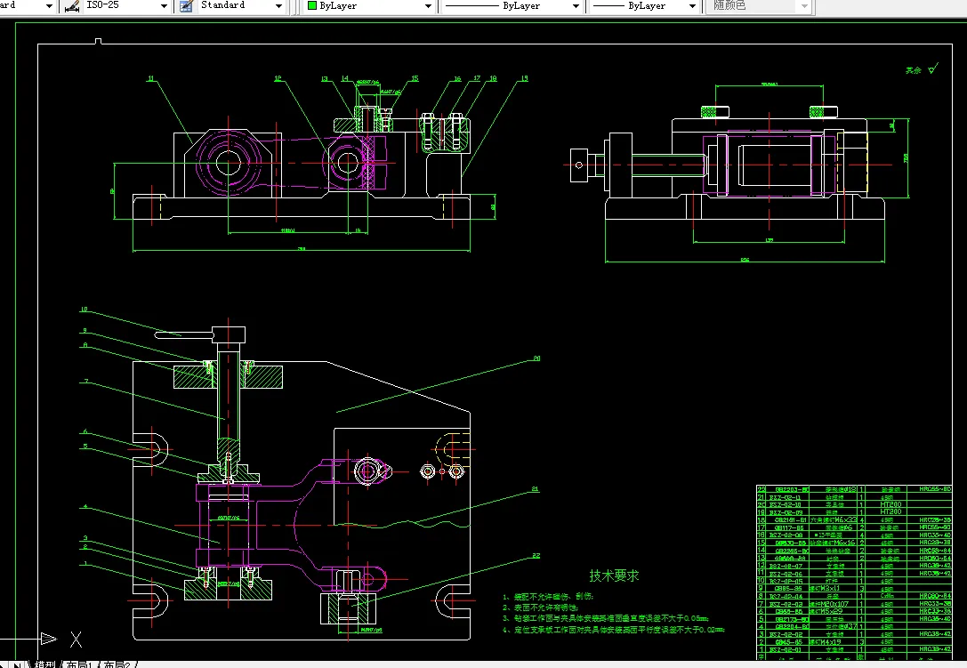Click the M20x107 screw cell in row 7
Viewport: 967px width, 668px height.
click(834, 604)
